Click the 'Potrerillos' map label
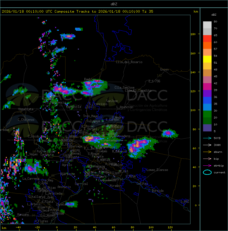This screenshot has width=228, height=231. point(46,151)
